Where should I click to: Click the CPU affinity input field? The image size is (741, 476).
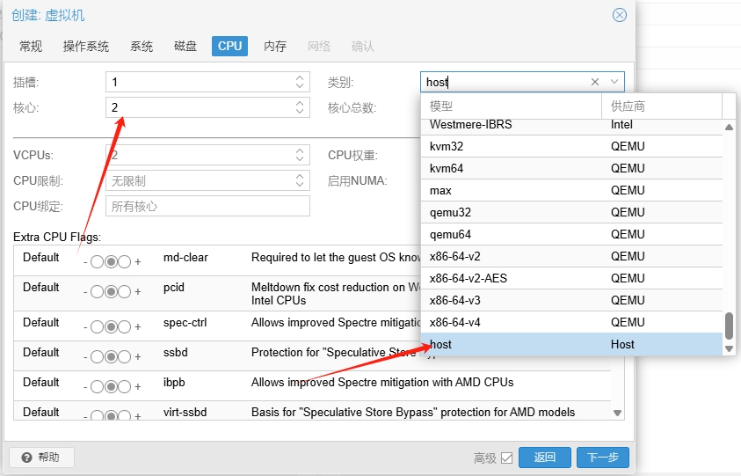(207, 206)
